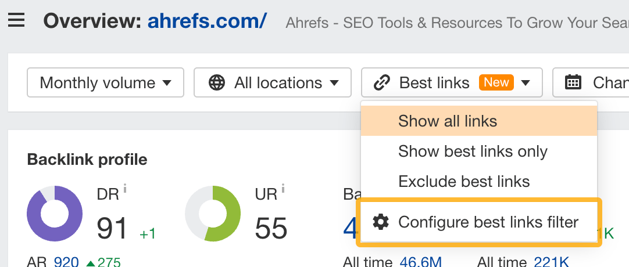Expand the Monthly volume dropdown
The width and height of the screenshot is (629, 267).
105,83
